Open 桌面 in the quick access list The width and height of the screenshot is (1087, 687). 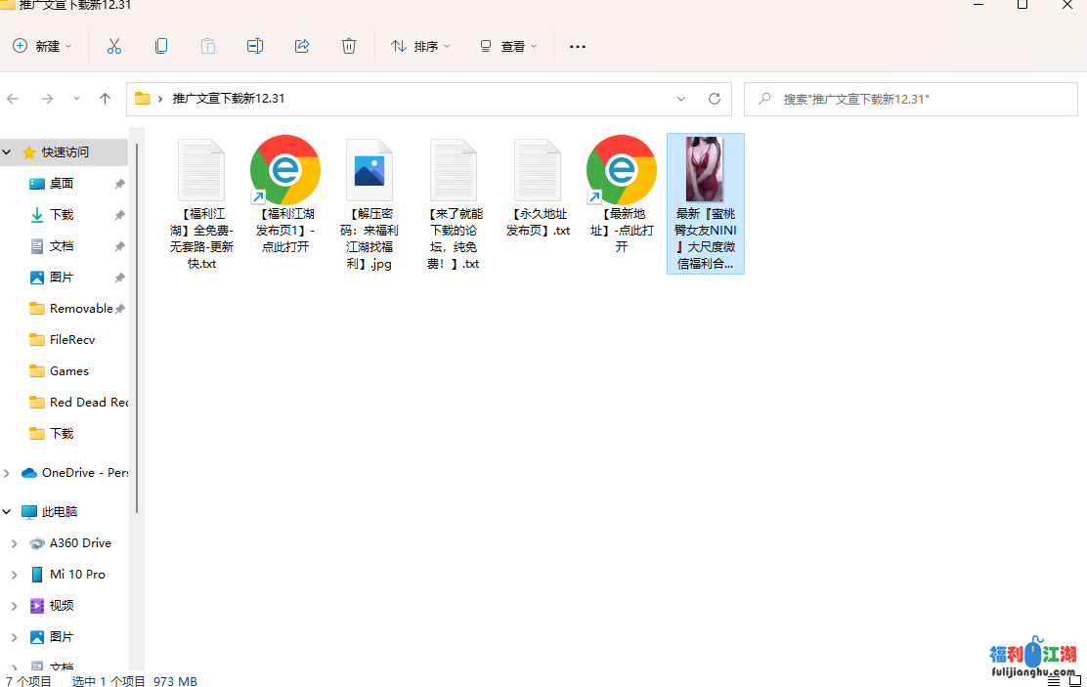point(62,184)
